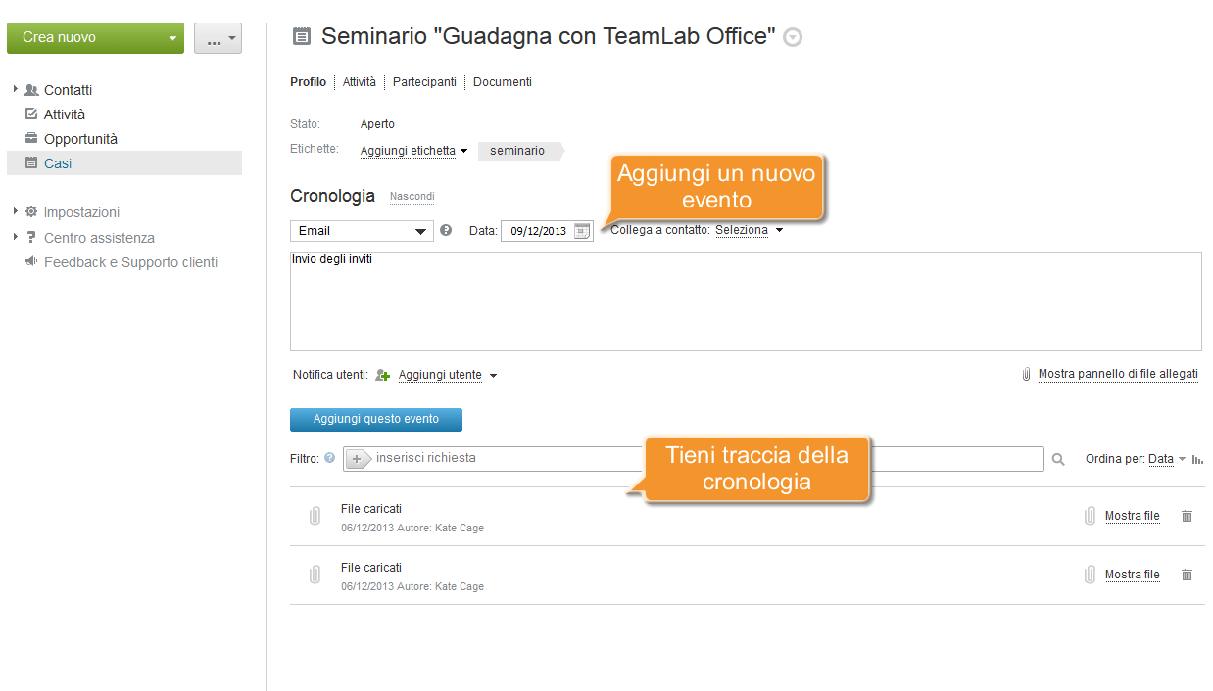Click Mostra pannello di file allegati
Screen dimensions: 1213x691
1118,374
